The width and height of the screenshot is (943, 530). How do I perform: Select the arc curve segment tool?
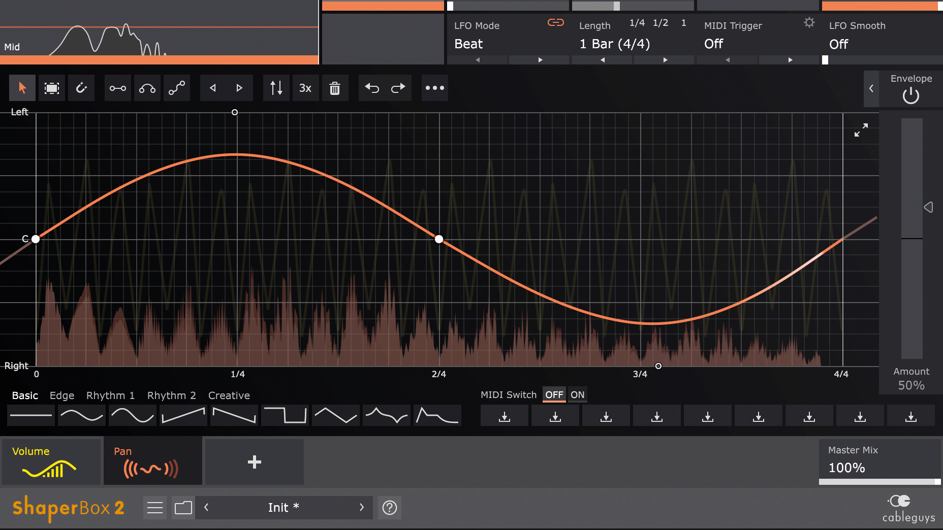pos(147,88)
